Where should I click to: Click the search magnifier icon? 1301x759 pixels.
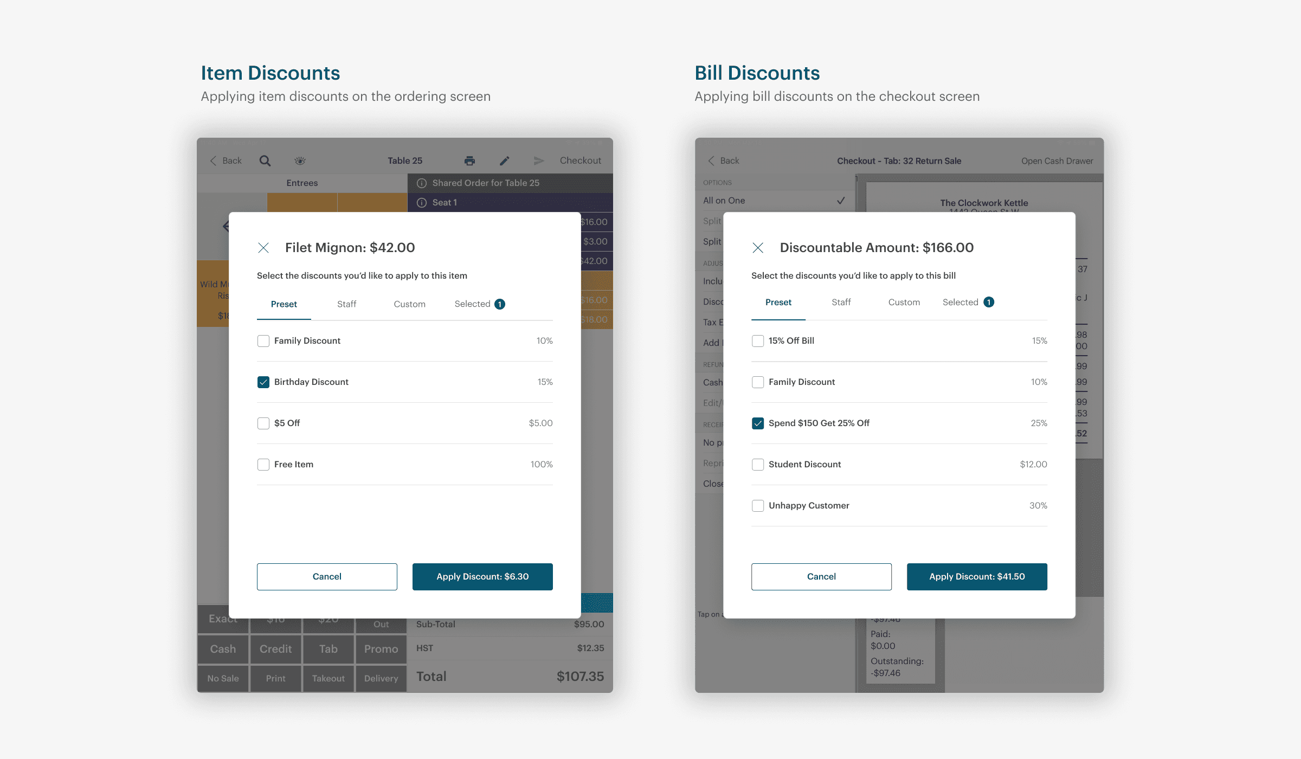pos(265,160)
